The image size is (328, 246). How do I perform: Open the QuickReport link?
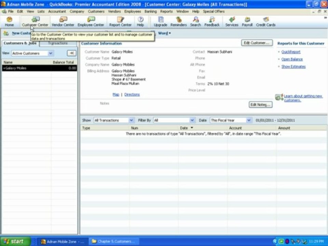[x=291, y=52]
